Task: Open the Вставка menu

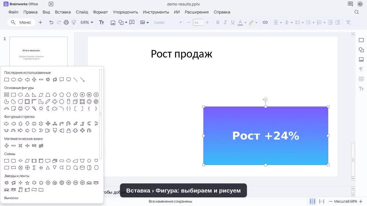Action: 63,12
